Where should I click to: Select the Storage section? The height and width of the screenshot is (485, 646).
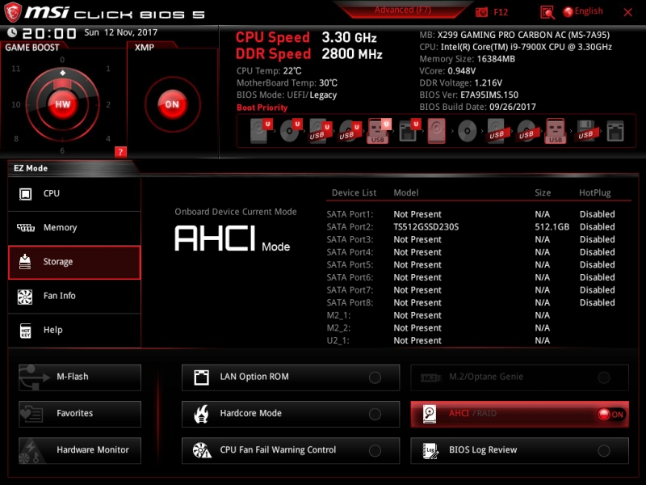(74, 262)
